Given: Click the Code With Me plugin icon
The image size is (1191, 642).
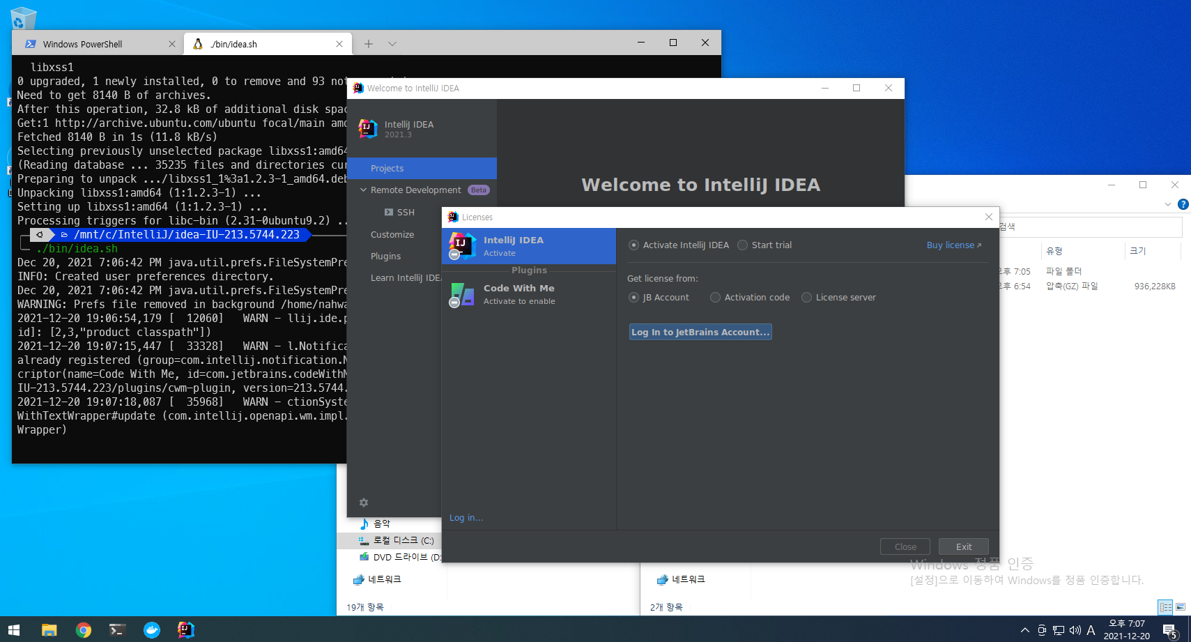Looking at the screenshot, I should tap(461, 294).
